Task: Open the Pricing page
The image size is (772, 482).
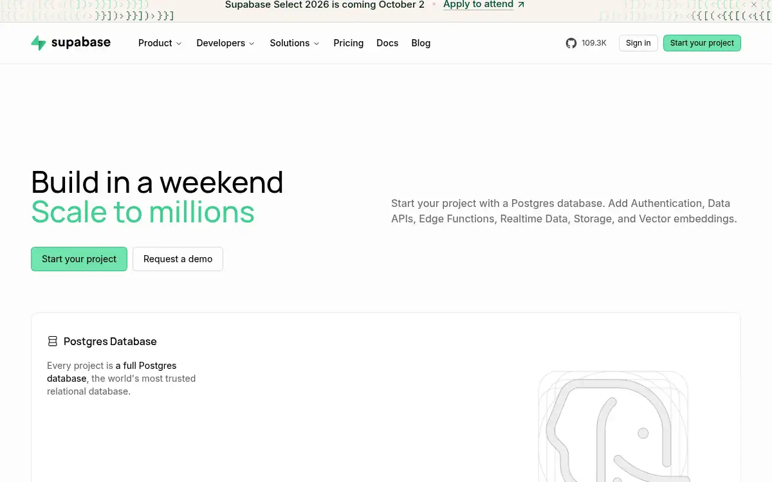Action: pos(349,43)
